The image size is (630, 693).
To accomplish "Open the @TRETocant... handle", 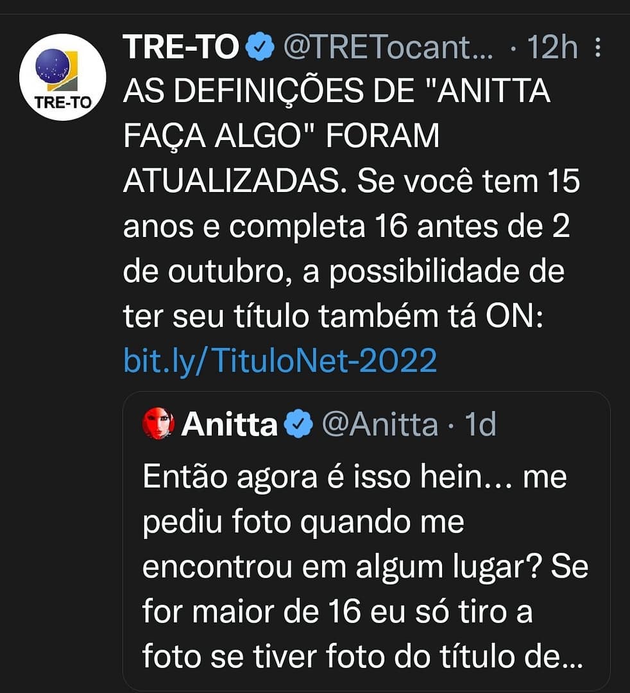I will 387,48.
